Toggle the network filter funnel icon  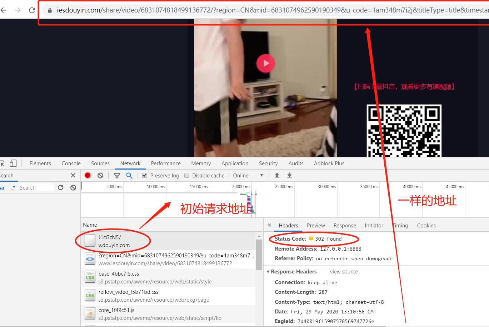click(x=117, y=175)
